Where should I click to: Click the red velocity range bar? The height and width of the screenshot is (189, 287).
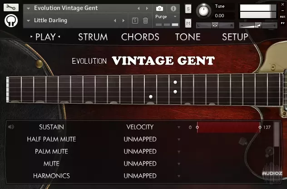(x=228, y=127)
